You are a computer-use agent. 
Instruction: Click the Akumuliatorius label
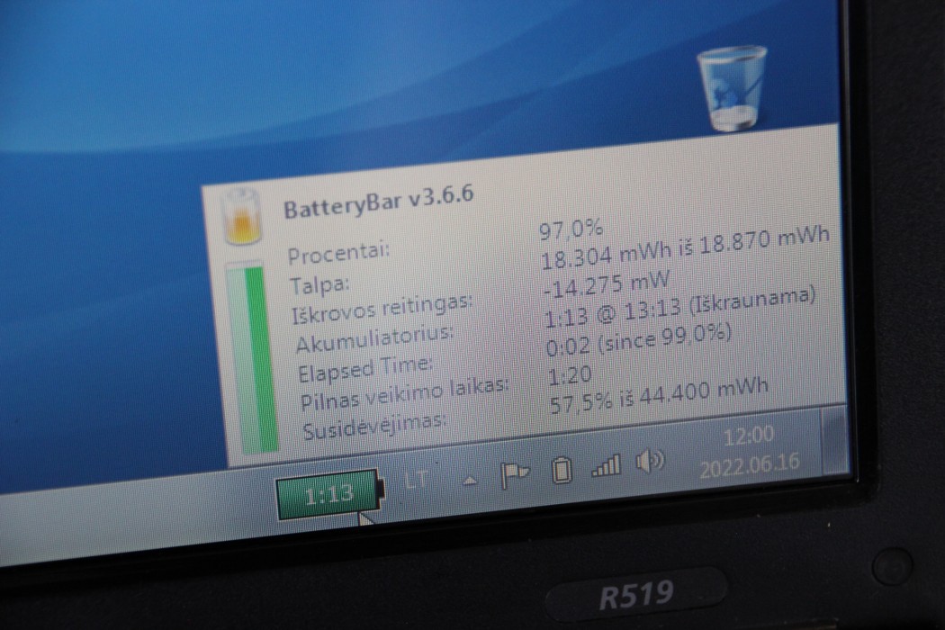pos(375,340)
